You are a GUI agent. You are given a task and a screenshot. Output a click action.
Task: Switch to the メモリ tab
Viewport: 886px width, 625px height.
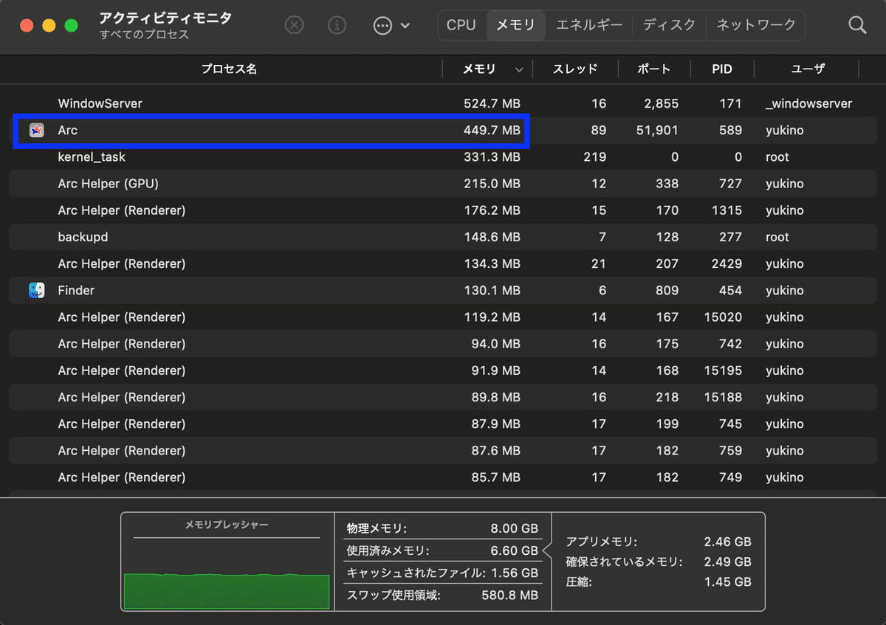click(515, 25)
